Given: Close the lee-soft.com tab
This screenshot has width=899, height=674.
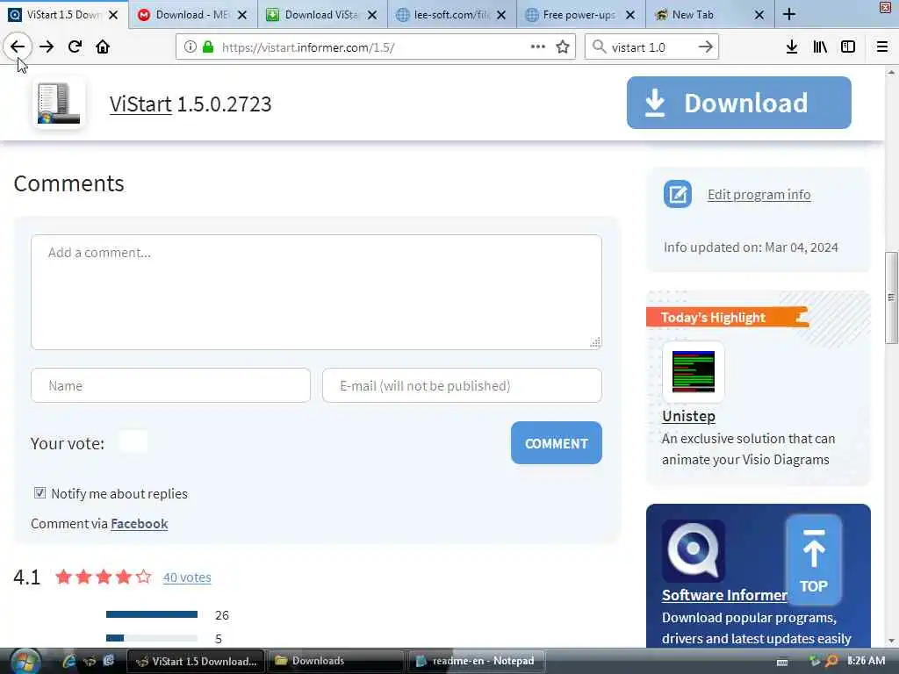Looking at the screenshot, I should [x=501, y=15].
